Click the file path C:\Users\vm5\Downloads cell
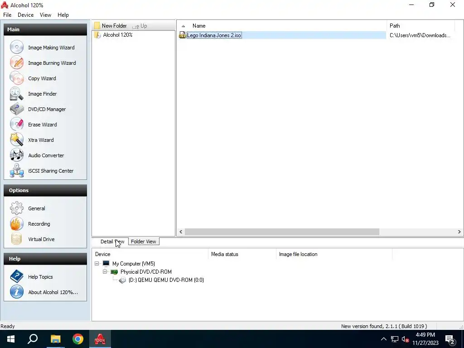The image size is (464, 348). pos(420,35)
